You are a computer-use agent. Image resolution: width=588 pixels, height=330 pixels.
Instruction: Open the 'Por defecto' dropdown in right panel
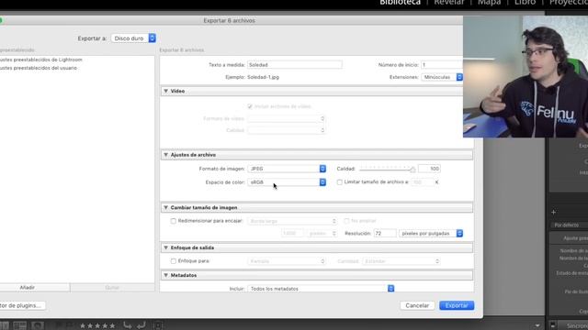coord(569,225)
